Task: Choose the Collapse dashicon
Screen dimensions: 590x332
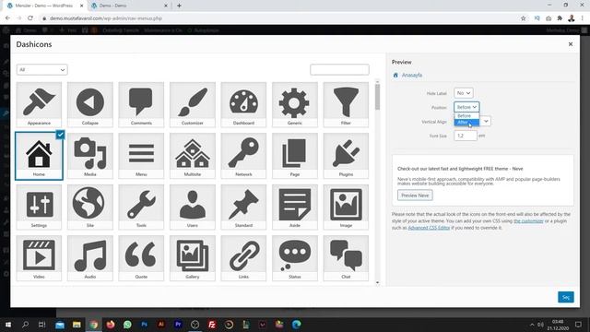Action: (90, 104)
